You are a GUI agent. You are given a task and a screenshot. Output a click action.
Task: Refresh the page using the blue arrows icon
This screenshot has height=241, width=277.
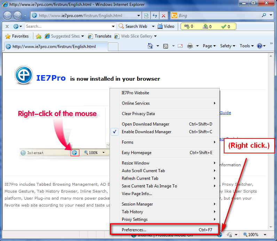(x=155, y=16)
